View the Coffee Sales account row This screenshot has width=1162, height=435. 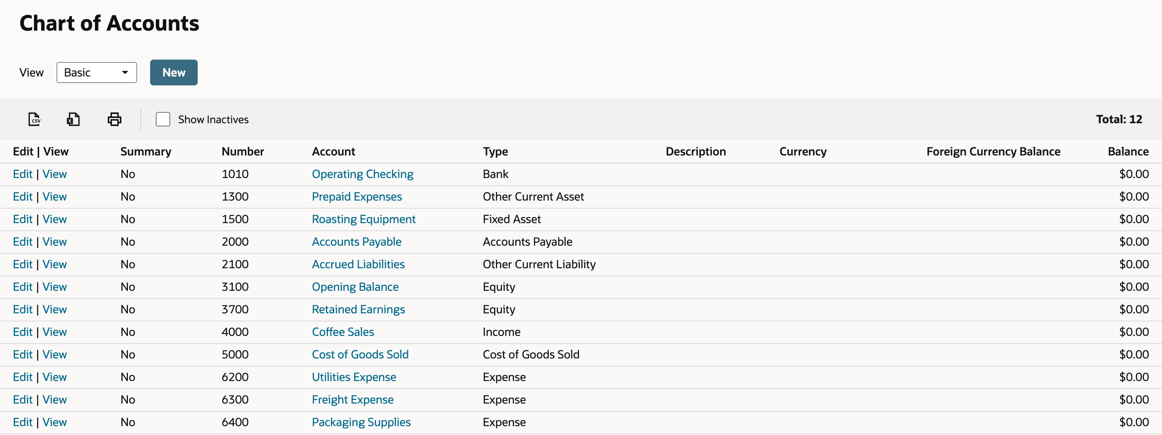(54, 332)
